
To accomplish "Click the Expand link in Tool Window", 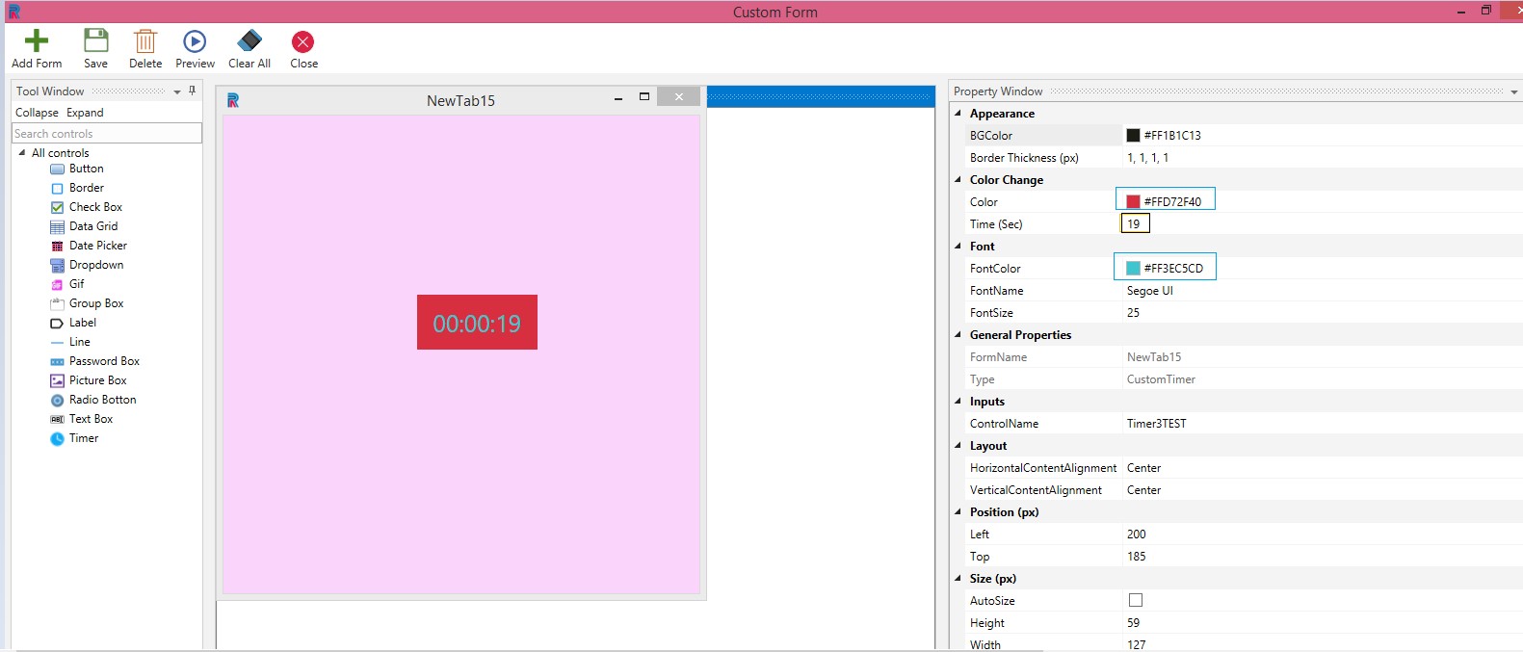I will (85, 113).
